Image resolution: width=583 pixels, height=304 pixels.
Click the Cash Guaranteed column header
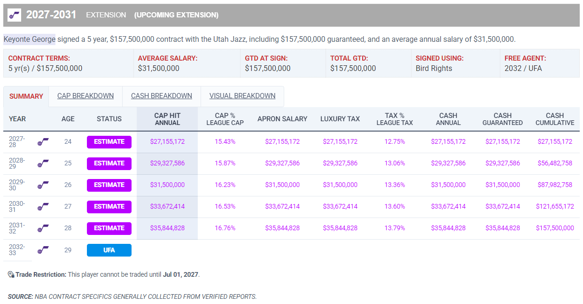tap(503, 119)
